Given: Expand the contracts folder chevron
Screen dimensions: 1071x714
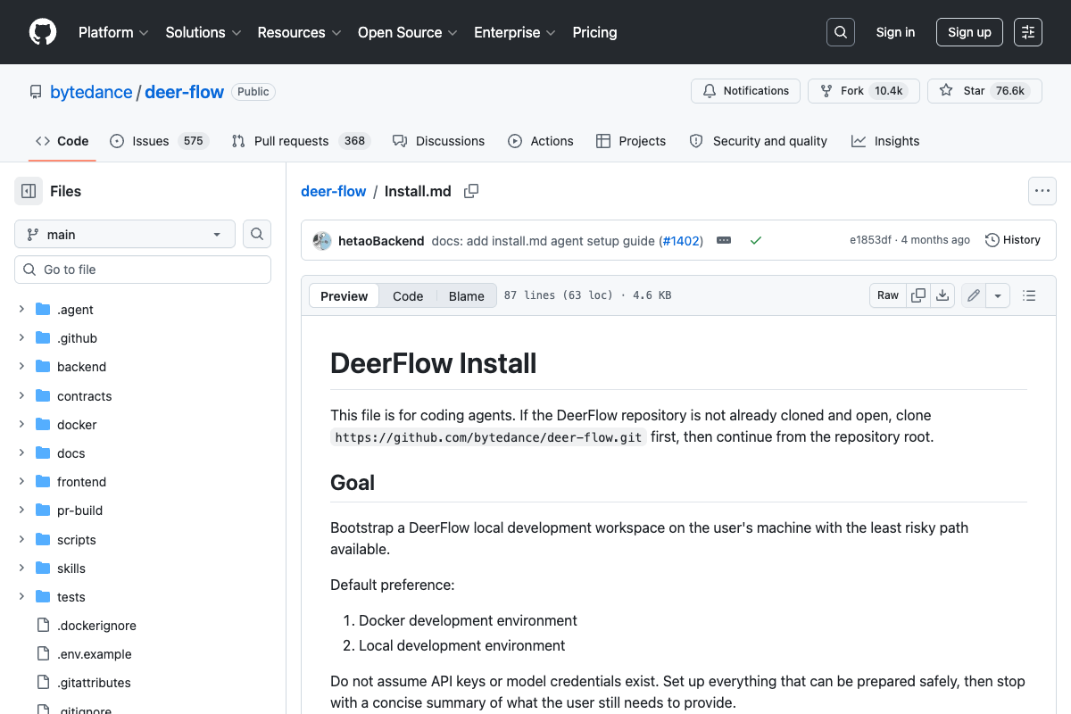Looking at the screenshot, I should [21, 395].
